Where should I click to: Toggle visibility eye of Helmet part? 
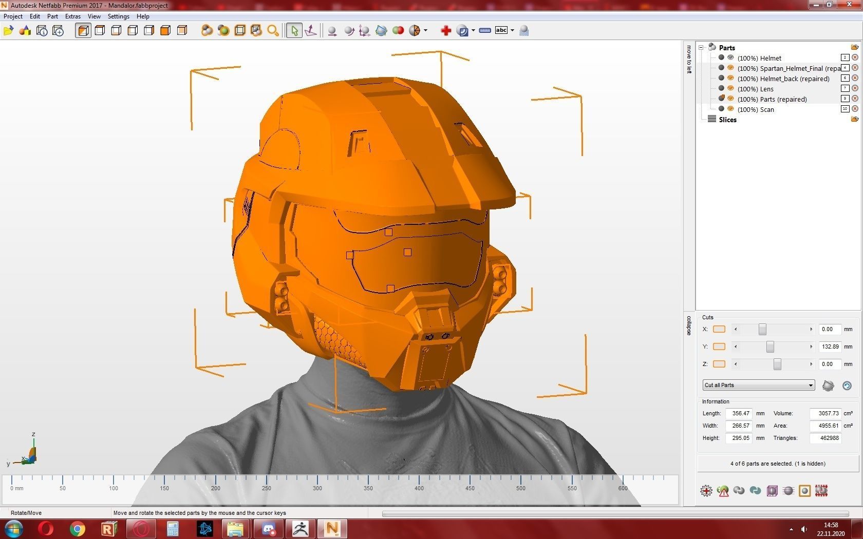click(730, 57)
